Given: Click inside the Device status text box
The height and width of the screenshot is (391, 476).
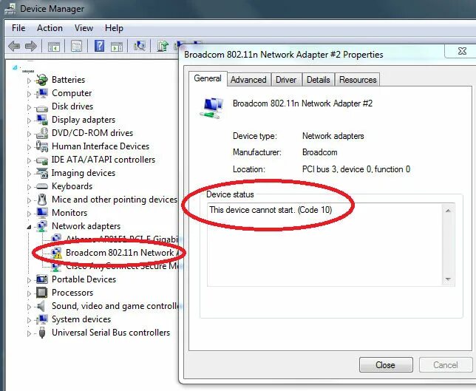Looking at the screenshot, I should [325, 245].
